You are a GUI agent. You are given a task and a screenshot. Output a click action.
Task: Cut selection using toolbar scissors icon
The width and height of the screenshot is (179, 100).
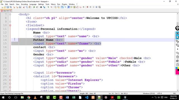[24, 7]
